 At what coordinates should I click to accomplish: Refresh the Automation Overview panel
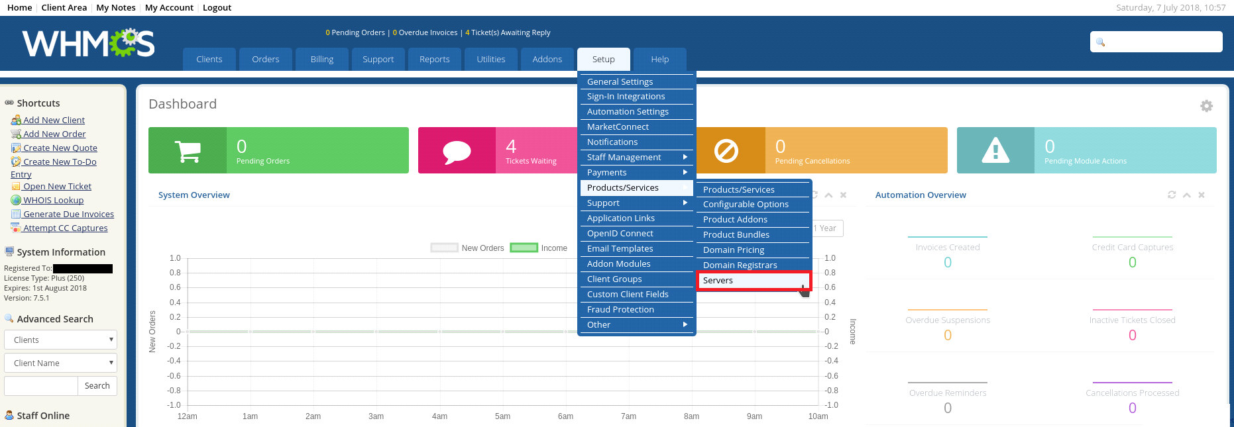1172,195
